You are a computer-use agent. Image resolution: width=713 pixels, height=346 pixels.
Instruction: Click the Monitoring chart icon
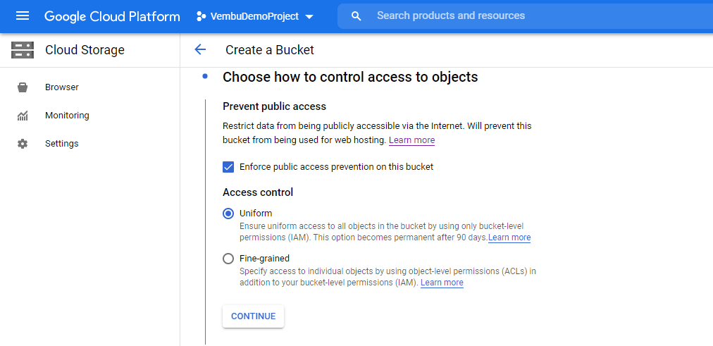click(23, 116)
